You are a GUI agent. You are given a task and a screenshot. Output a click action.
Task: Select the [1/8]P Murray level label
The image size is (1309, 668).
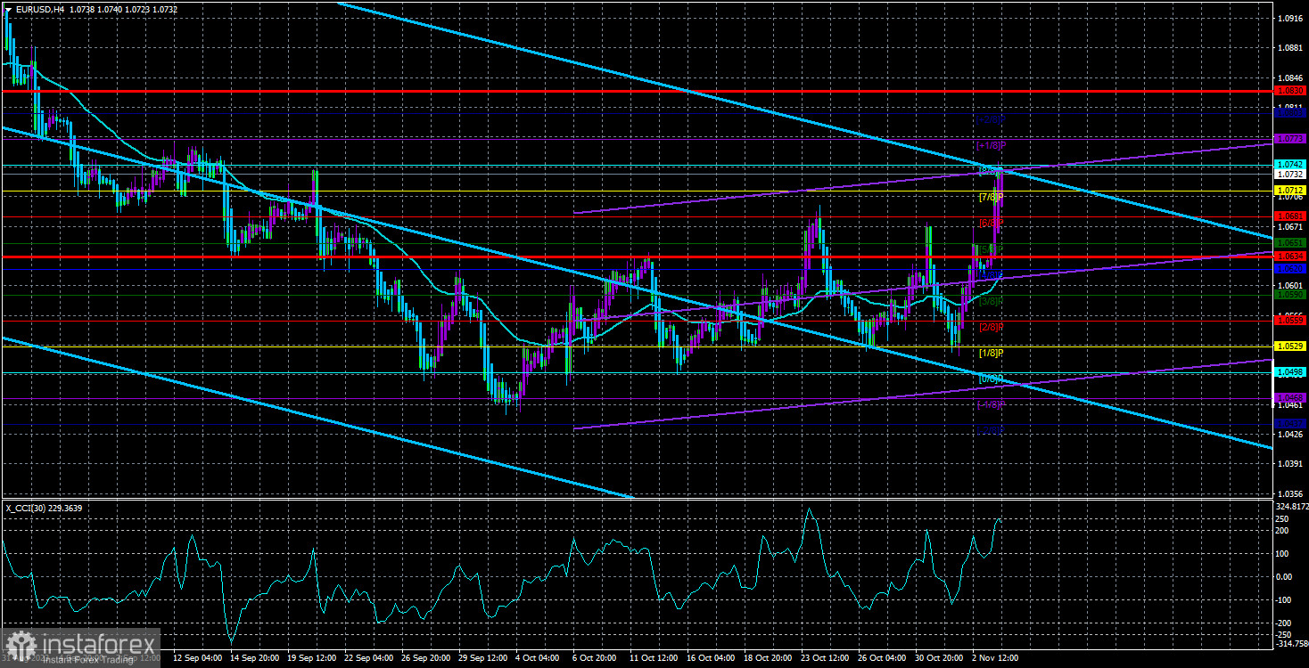992,353
